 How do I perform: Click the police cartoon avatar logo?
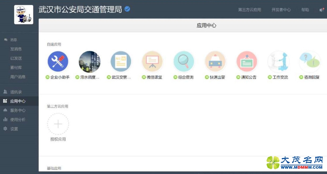tap(24, 15)
